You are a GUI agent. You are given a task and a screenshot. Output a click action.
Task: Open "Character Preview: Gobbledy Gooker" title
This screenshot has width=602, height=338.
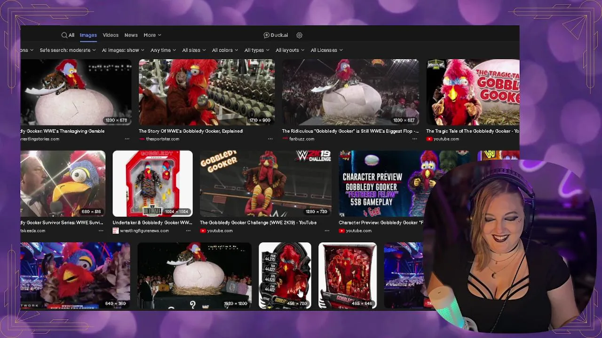[381, 223]
